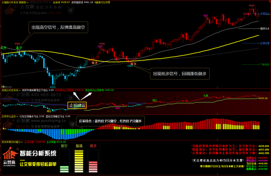Click the 止损建议 annotation box
The width and height of the screenshot is (271, 176).
77,105
